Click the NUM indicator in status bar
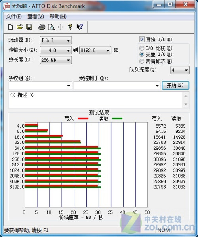The image size is (198, 237). (x=164, y=230)
